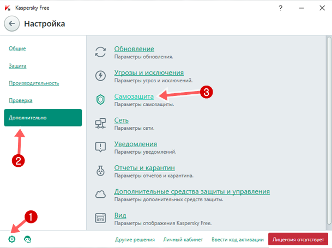Viewport: 332px width, 248px height.
Task: Click the Параметры уведомлений. description text
Action: click(x=145, y=152)
